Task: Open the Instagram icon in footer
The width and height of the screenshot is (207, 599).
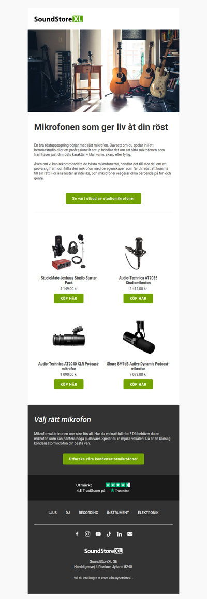Action: (x=87, y=534)
